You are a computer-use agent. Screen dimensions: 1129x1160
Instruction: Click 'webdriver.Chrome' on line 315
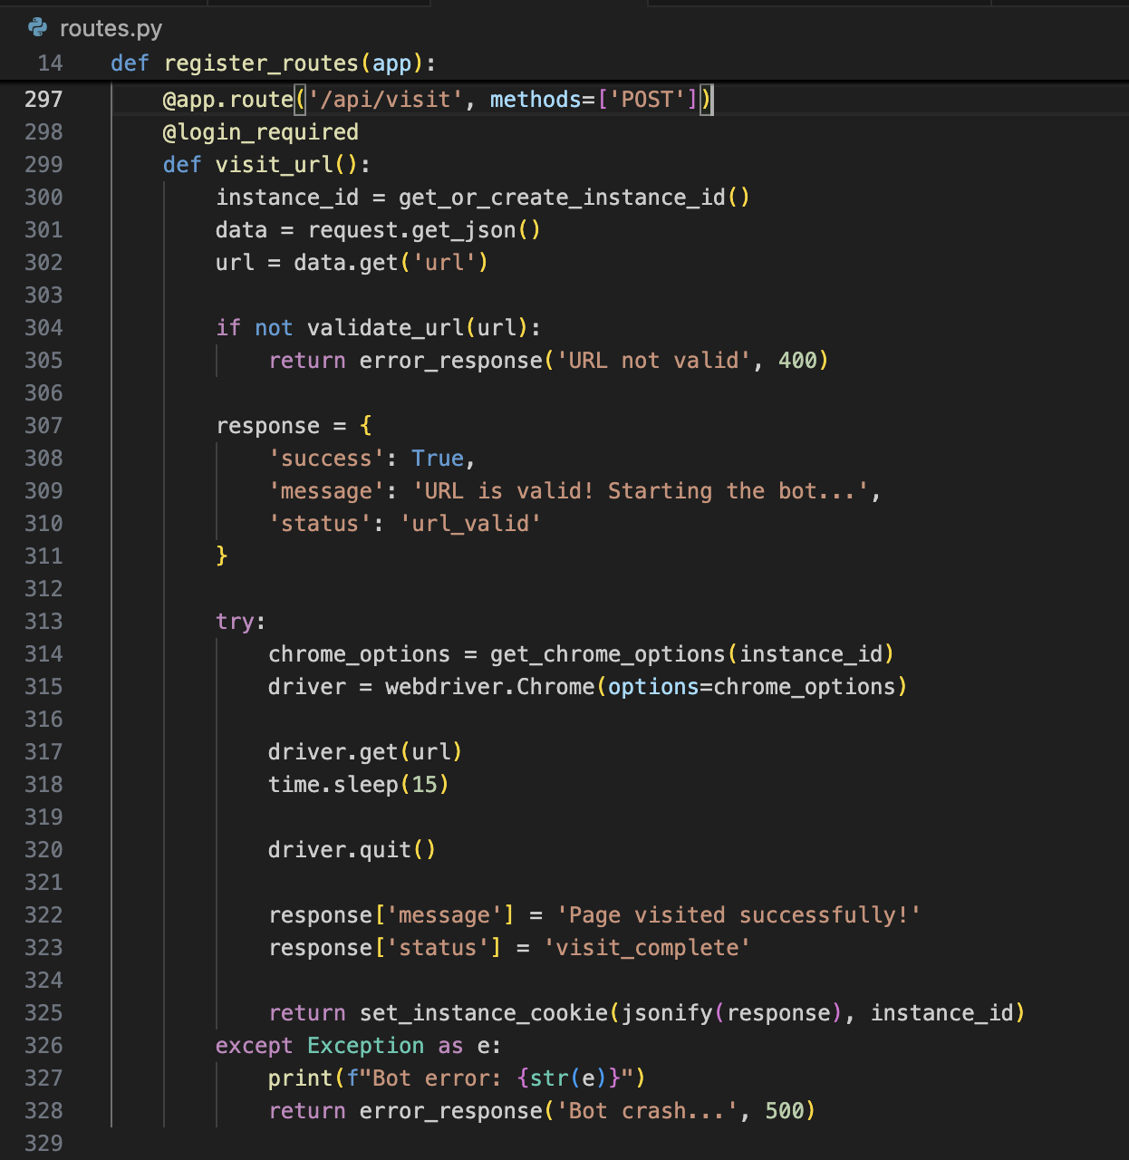tap(490, 687)
